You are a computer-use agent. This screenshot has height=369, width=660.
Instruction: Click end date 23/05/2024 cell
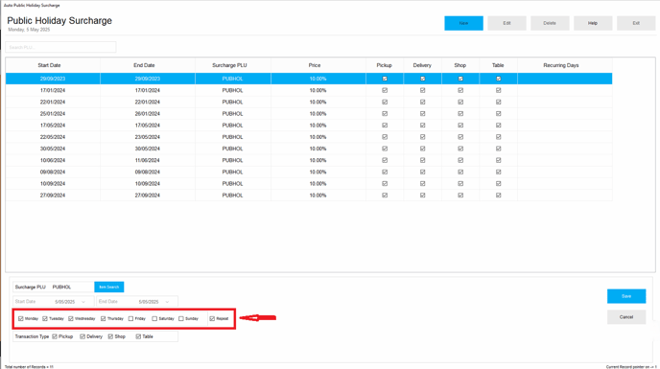(148, 137)
